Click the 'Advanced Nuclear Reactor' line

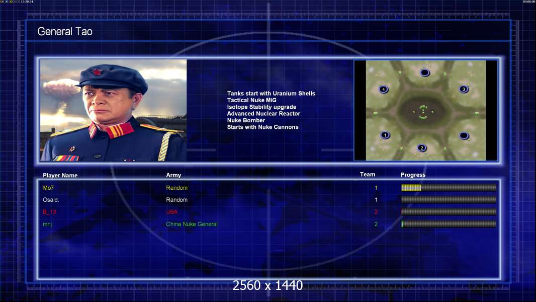click(263, 114)
